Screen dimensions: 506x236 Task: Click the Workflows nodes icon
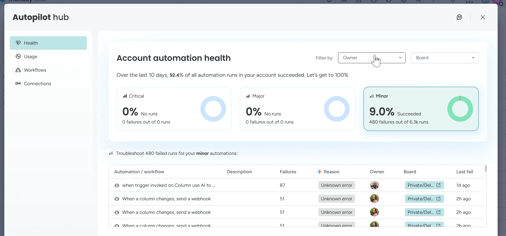tap(18, 70)
